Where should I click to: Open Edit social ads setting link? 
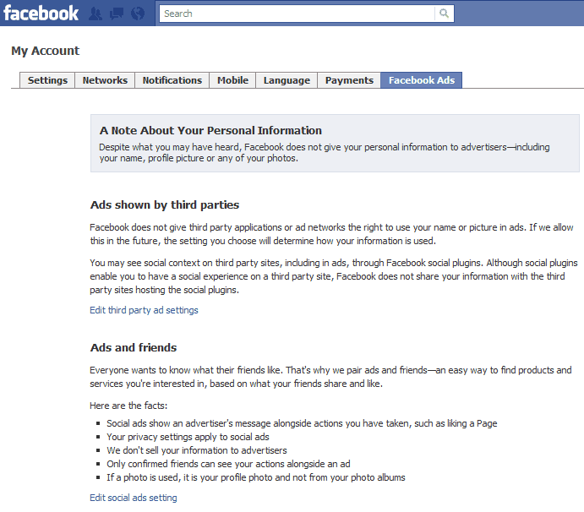134,498
